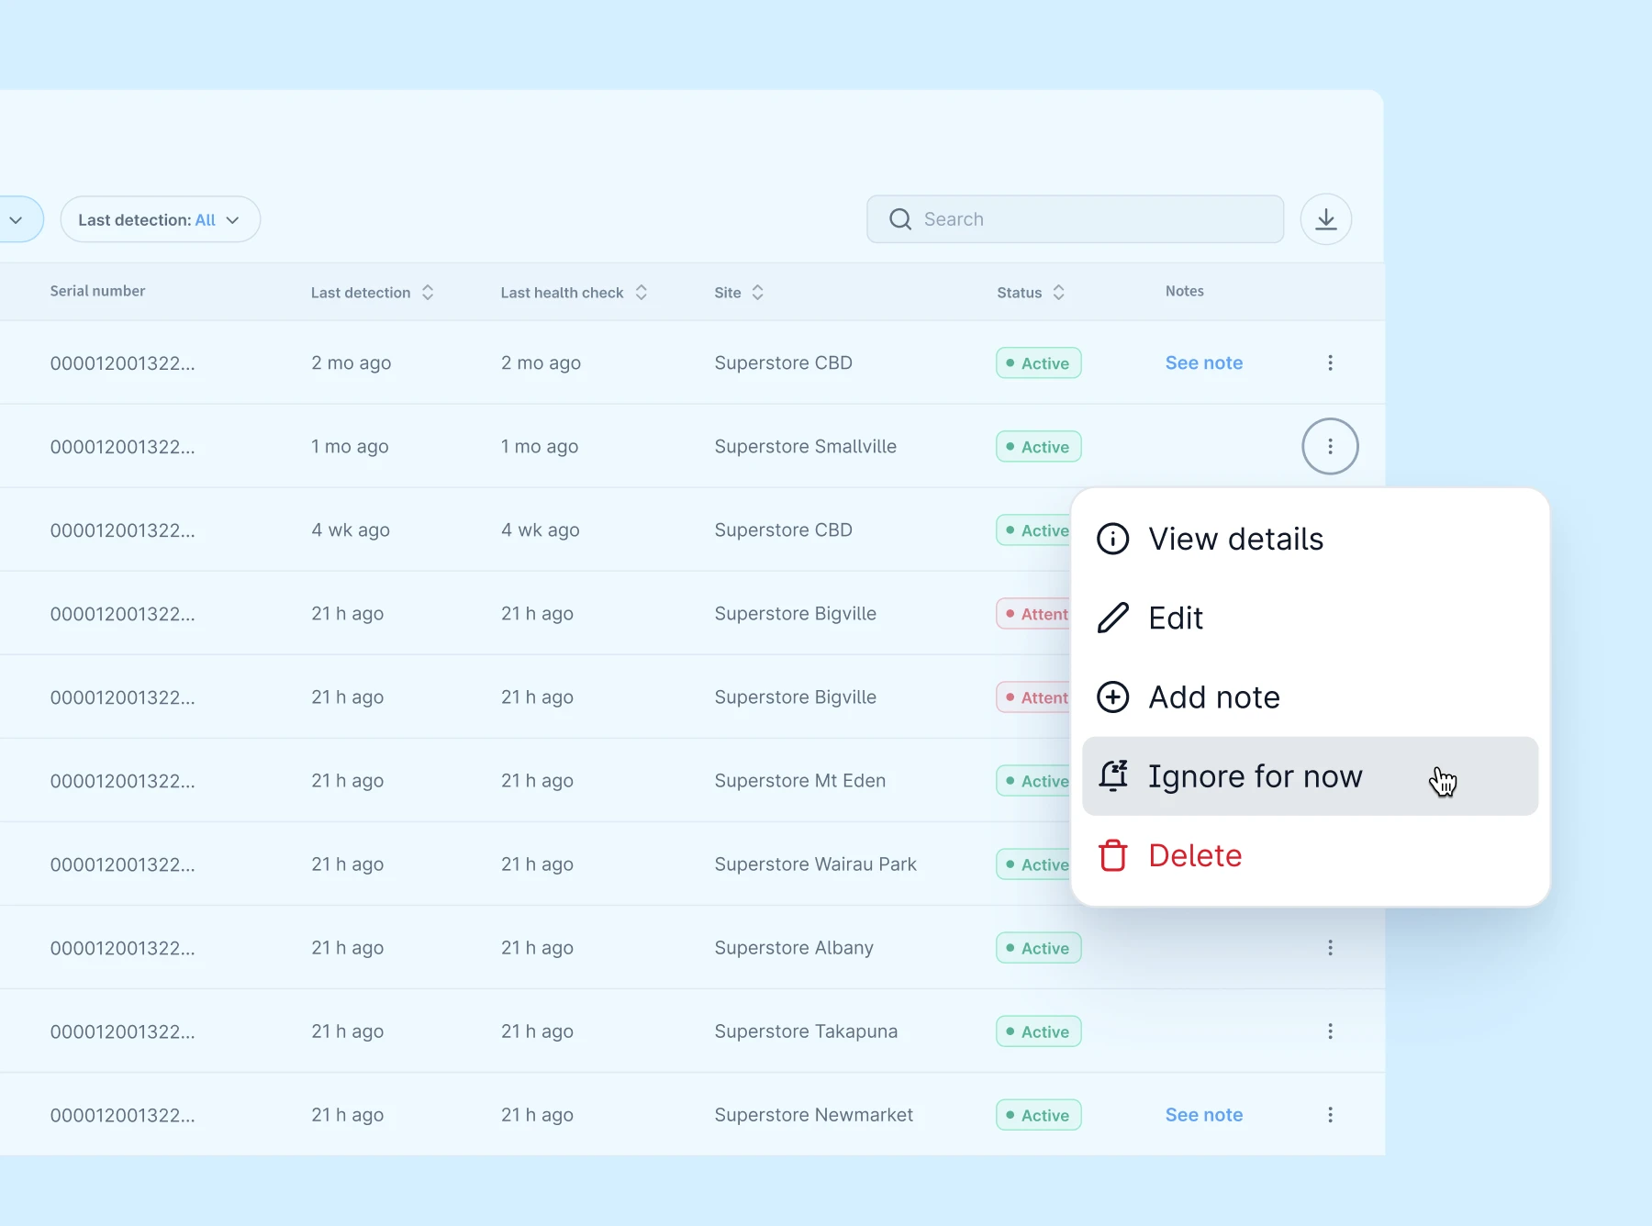
Task: Click the 1 mo ago last health check cell
Action: 540,446
